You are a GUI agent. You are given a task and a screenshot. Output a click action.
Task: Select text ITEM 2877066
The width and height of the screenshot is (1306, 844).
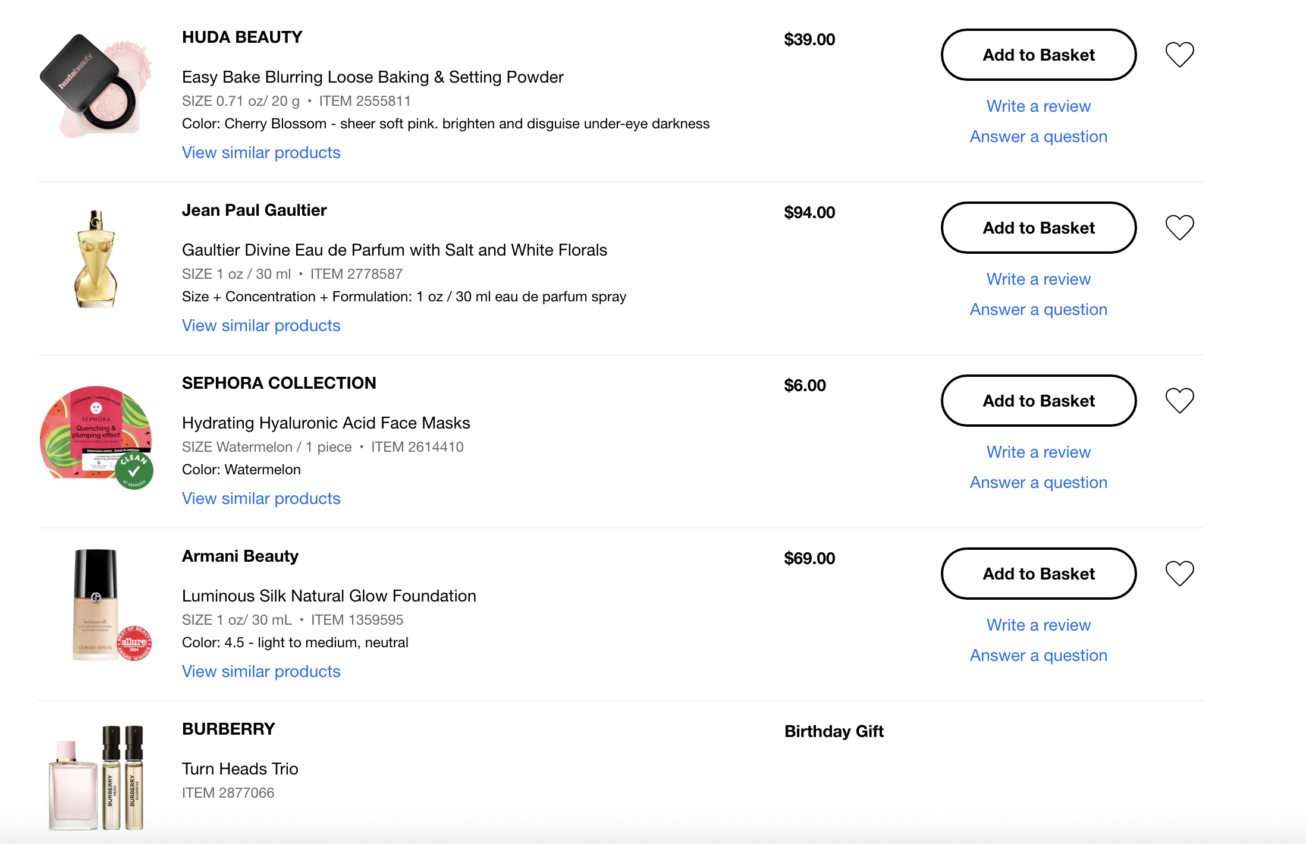(x=228, y=793)
